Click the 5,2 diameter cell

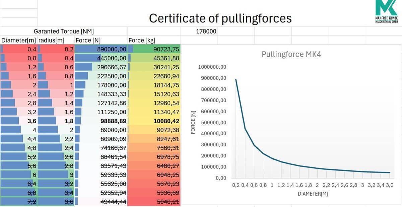(19, 156)
